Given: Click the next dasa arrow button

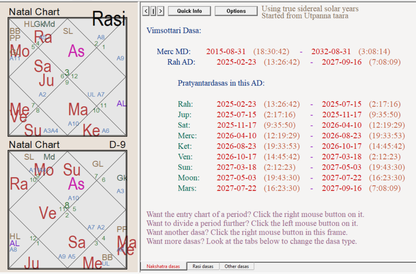Looking at the screenshot, I should [161, 11].
